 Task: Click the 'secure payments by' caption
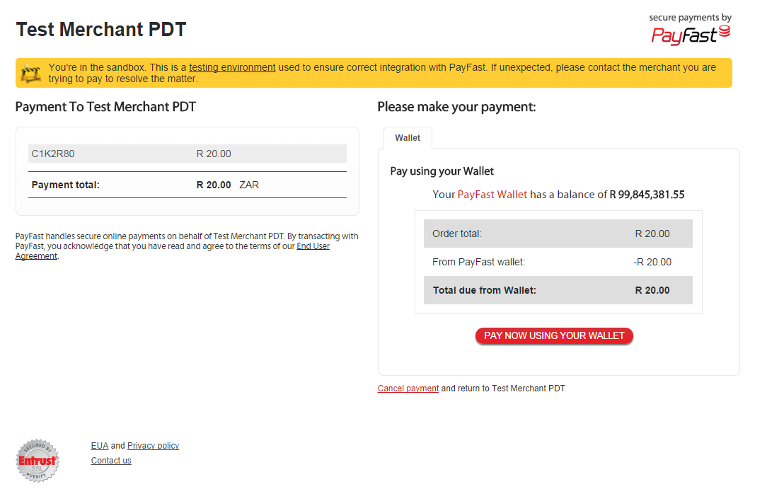pos(690,18)
